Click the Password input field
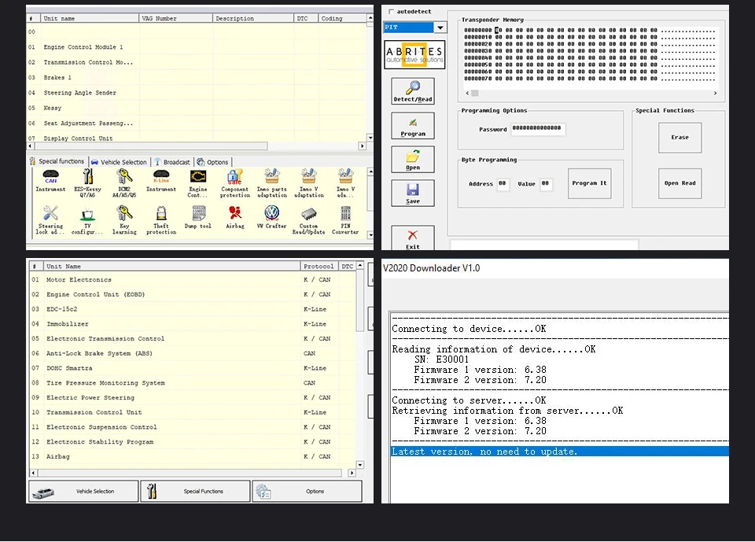This screenshot has height=542, width=755. coord(537,129)
